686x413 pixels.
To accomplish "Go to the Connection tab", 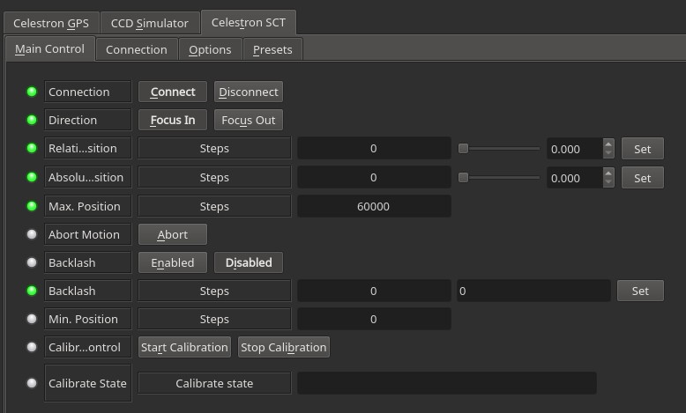I will tap(137, 50).
